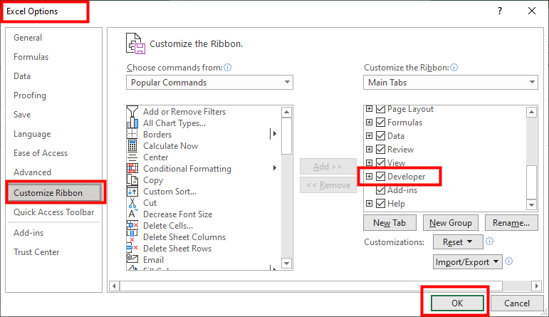Image resolution: width=549 pixels, height=317 pixels.
Task: Uncheck the Formulas tab checkbox
Action: pyautogui.click(x=380, y=123)
